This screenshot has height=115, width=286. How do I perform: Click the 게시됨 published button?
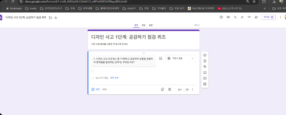pos(268,17)
